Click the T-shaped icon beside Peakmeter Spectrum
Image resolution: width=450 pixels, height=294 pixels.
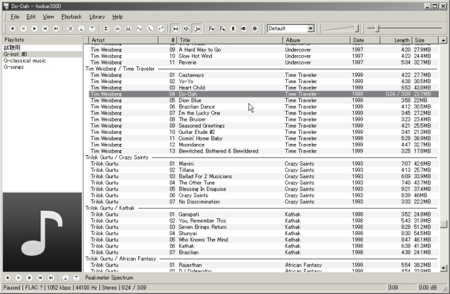click(x=76, y=278)
